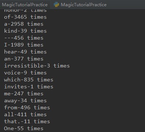The image size is (145, 132).
Task: Click the 'invites-1 times' output line
Action: [29, 87]
